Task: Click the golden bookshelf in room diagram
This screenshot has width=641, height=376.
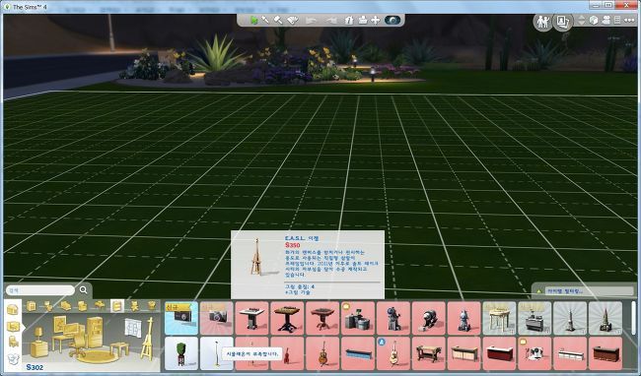Action: (x=95, y=332)
